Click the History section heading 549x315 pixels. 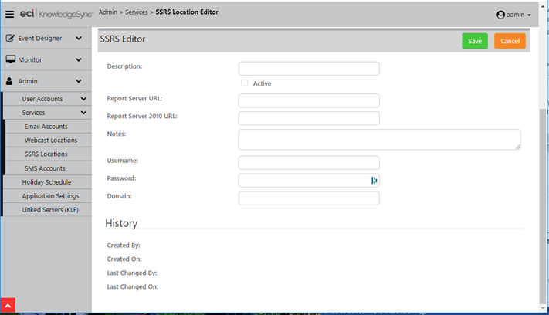click(x=121, y=223)
